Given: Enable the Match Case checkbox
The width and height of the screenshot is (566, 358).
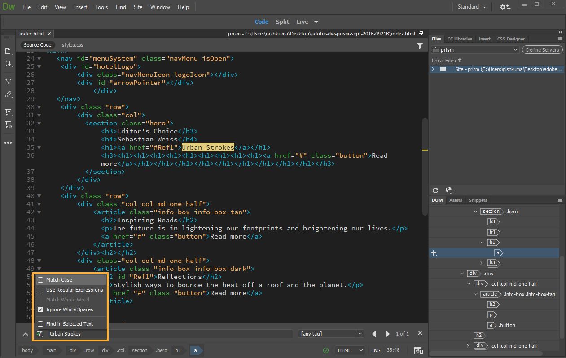Looking at the screenshot, I should [40, 280].
